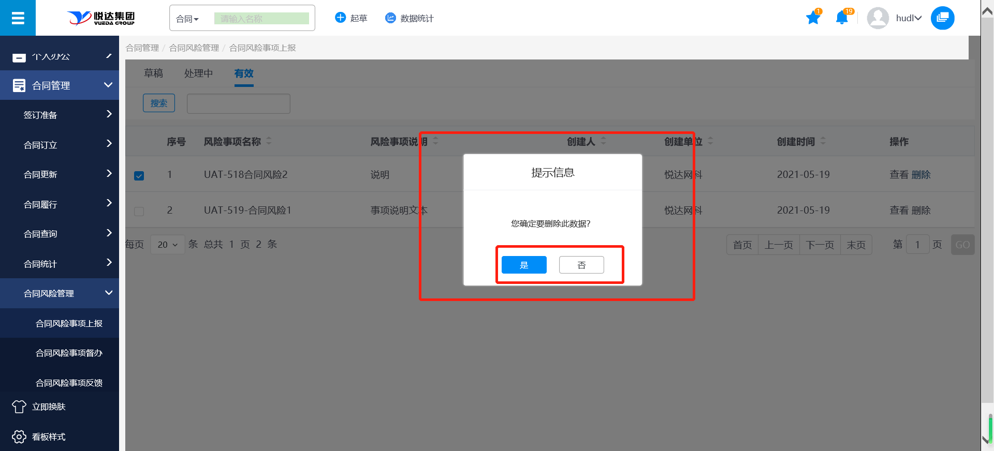The image size is (994, 451).
Task: Confirm deletion by clicking 是
Action: pos(524,265)
